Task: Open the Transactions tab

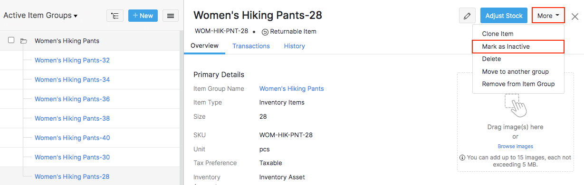Action: pyautogui.click(x=251, y=46)
